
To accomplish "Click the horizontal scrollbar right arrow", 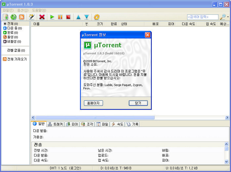I will click(227, 118).
